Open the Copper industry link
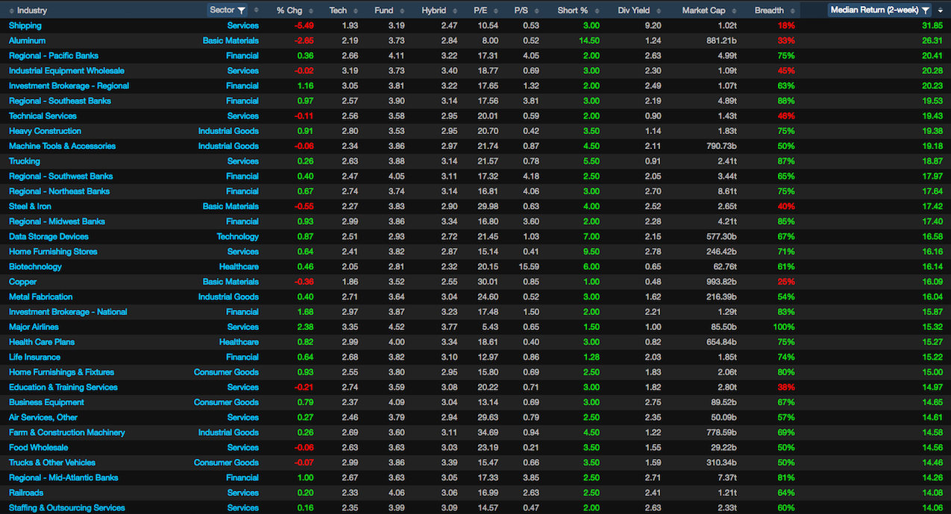Viewport: 951px width, 514px height. click(x=22, y=282)
